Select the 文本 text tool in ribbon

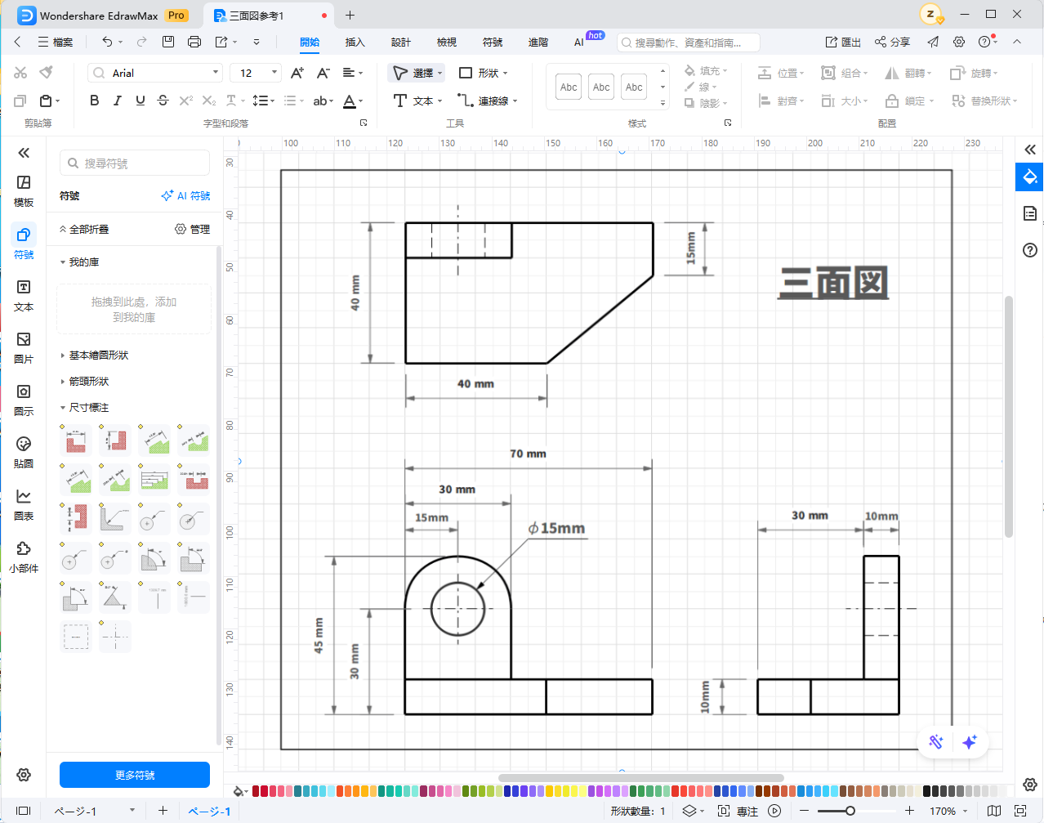click(x=417, y=101)
